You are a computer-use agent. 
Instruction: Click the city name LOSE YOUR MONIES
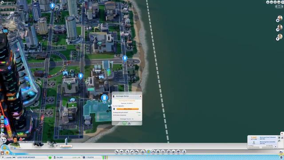[26, 157]
